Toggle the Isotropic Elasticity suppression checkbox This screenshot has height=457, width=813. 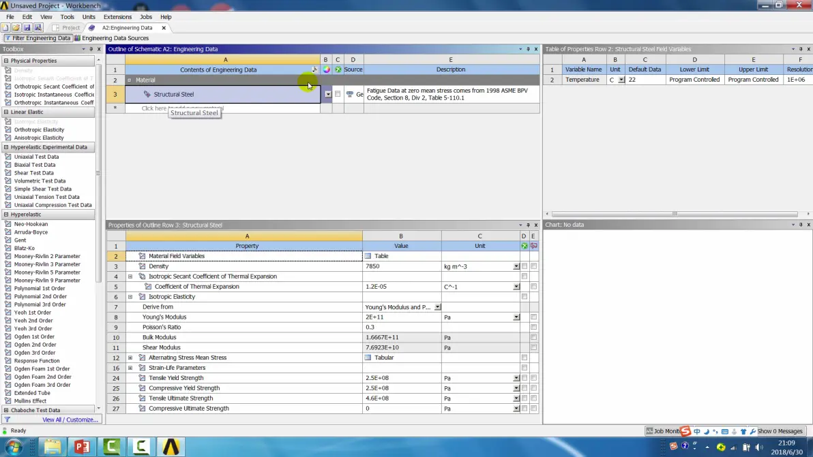click(524, 296)
